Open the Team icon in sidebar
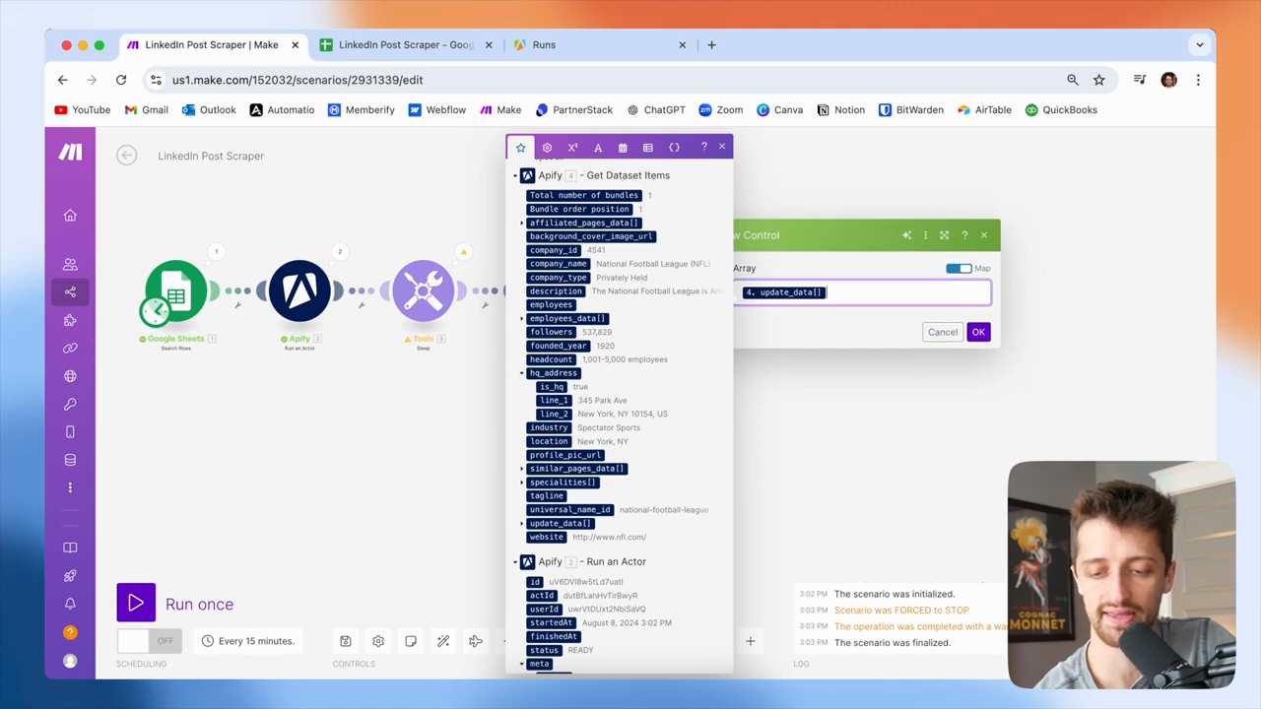 (70, 264)
